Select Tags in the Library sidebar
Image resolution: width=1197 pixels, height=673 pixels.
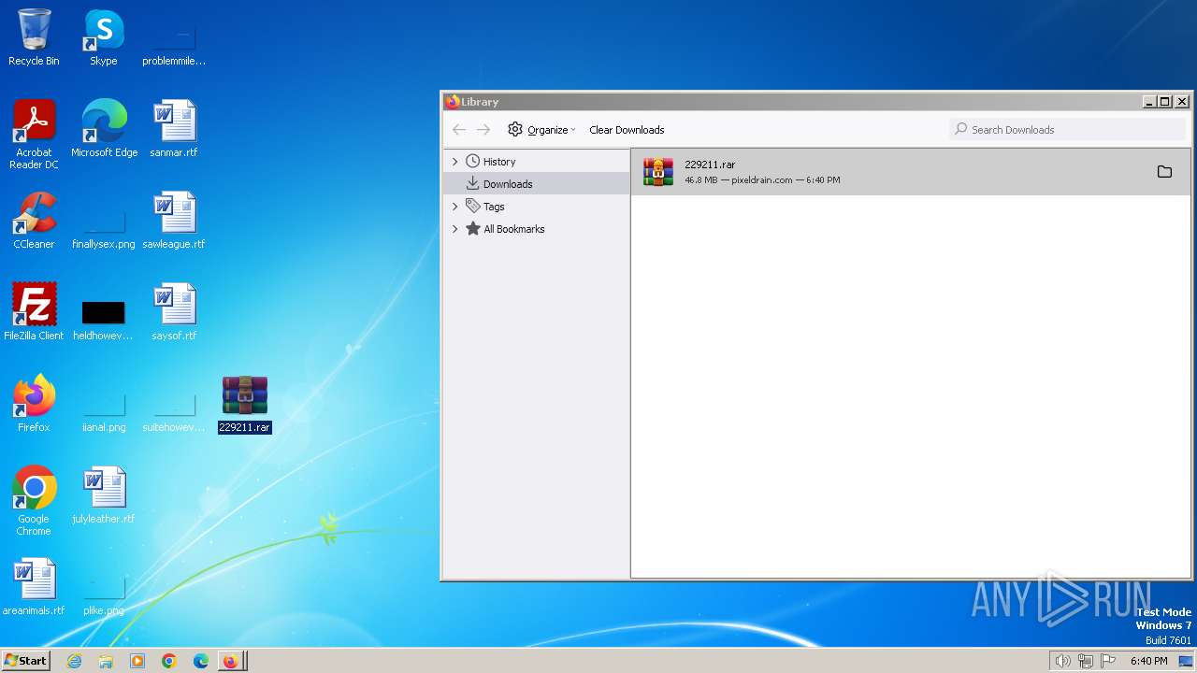(537, 207)
